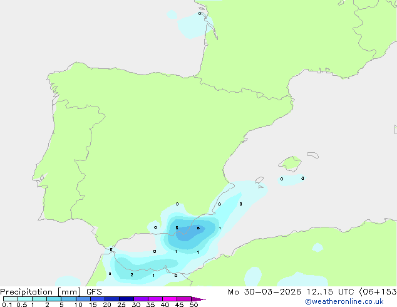The width and height of the screenshot is (397, 307).
Task: Click the 'Mo' weekday label
Action: [233, 292]
